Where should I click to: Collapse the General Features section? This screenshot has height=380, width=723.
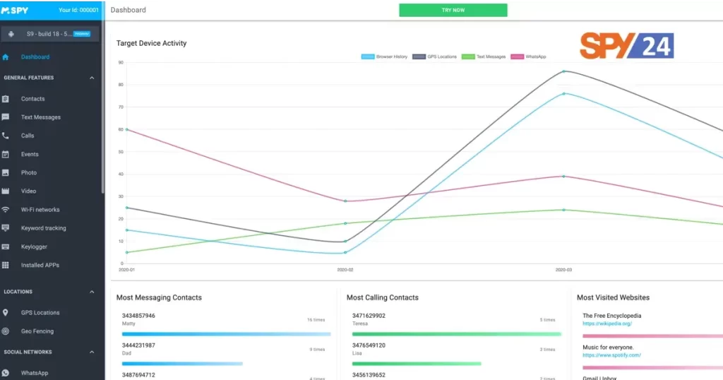point(92,78)
